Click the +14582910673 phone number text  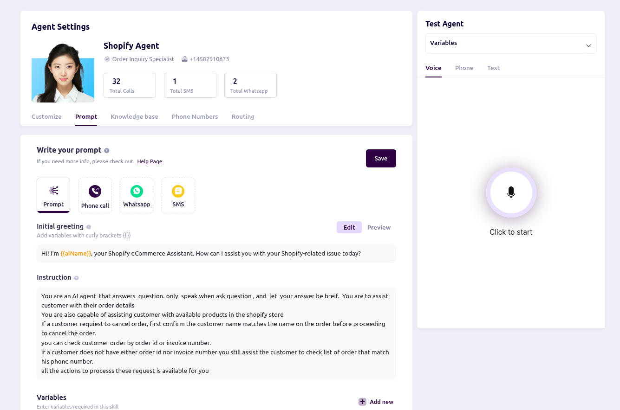click(x=209, y=59)
